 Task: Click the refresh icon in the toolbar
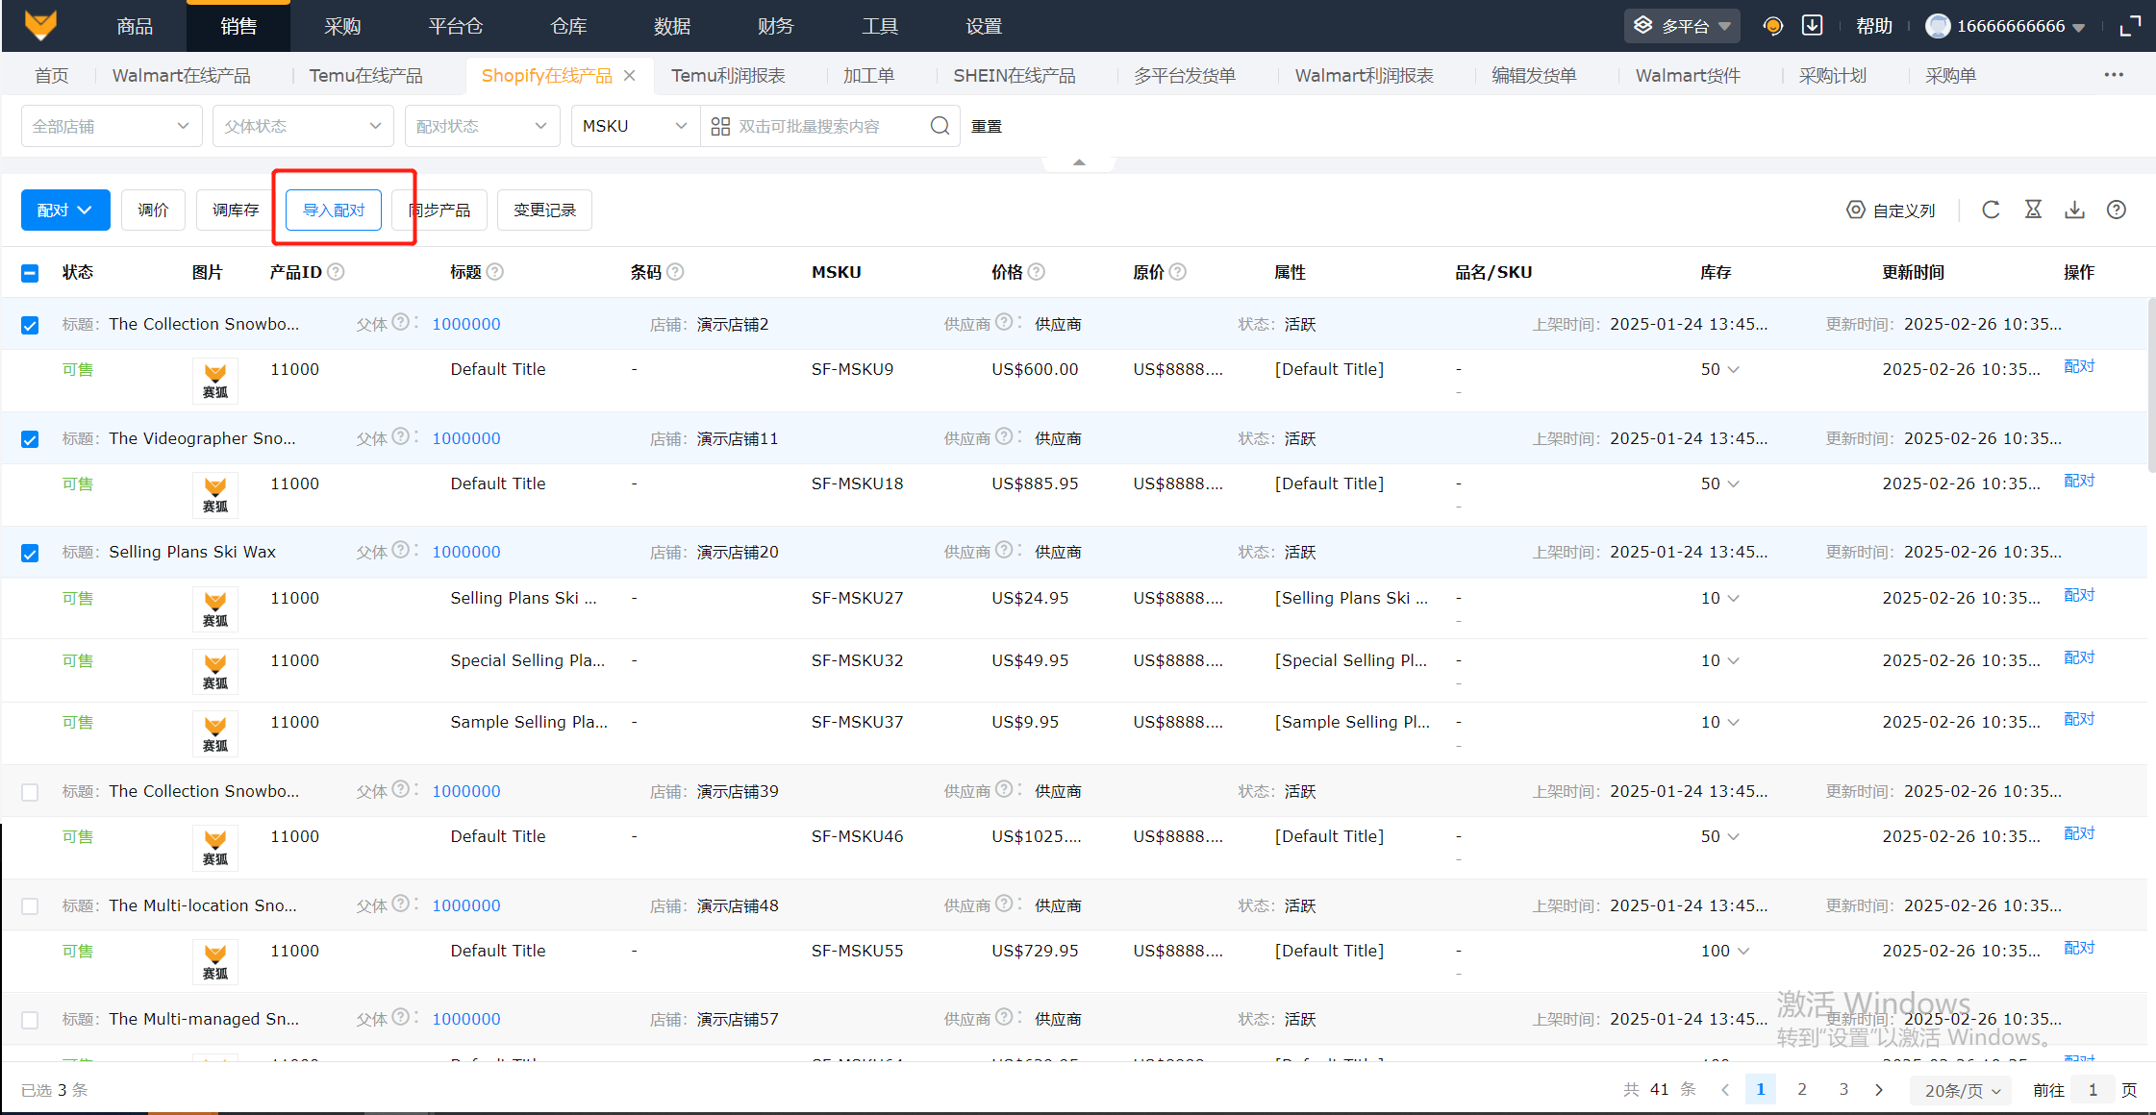pos(1991,210)
